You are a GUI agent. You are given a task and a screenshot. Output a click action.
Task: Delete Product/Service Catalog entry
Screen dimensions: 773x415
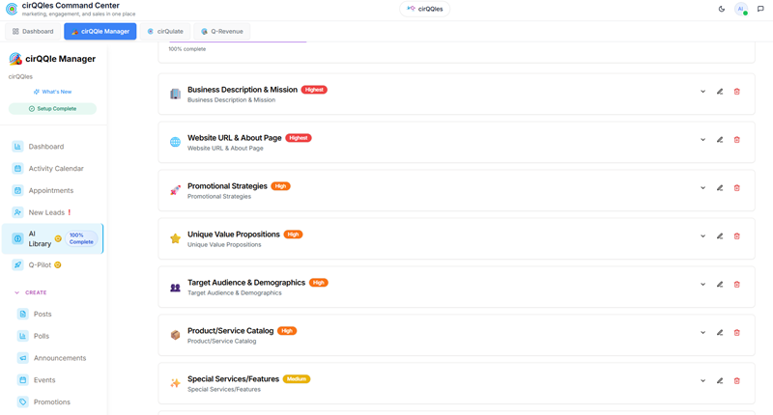737,333
